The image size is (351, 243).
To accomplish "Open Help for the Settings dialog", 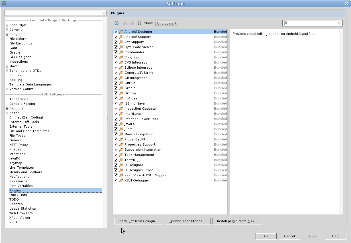I will (x=336, y=236).
